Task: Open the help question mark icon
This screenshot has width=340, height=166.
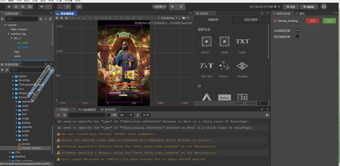Action: pos(324,7)
